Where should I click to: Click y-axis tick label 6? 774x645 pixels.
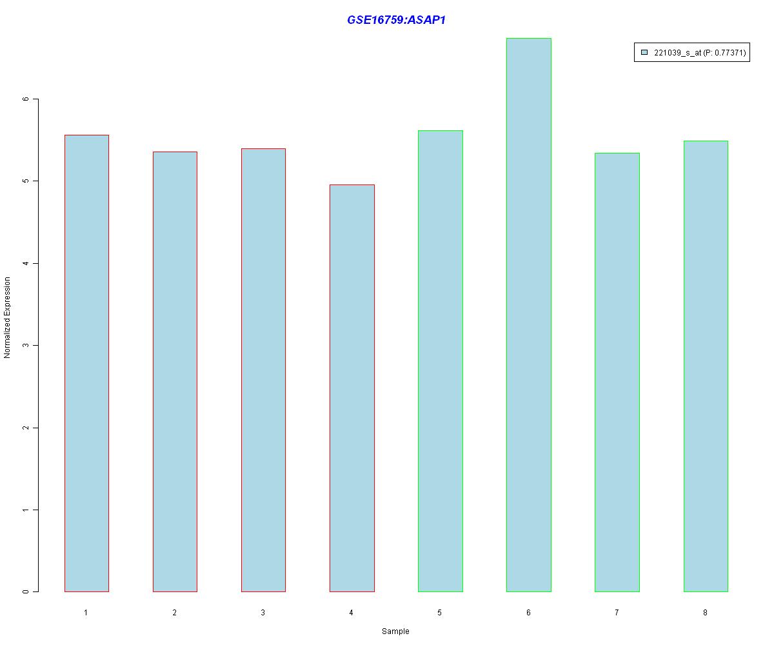click(x=26, y=99)
